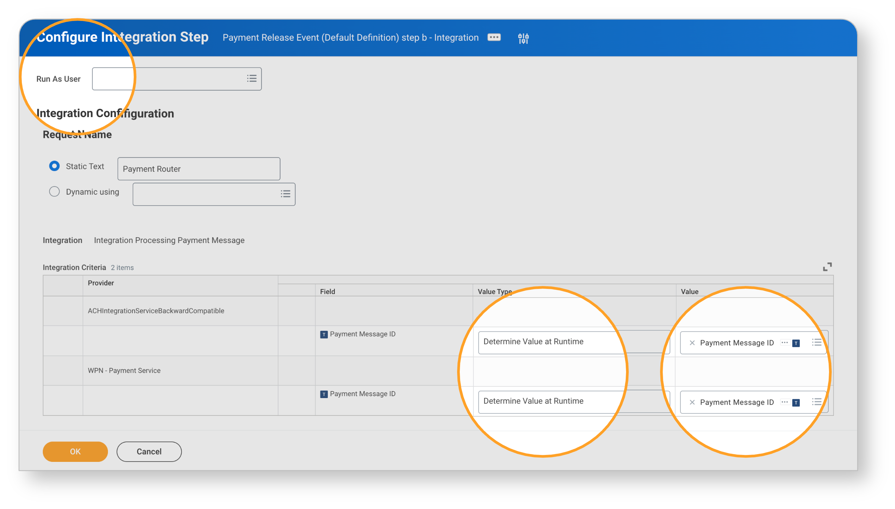Click Payment Release Event step b Integration link
The height and width of the screenshot is (509, 895).
click(350, 38)
